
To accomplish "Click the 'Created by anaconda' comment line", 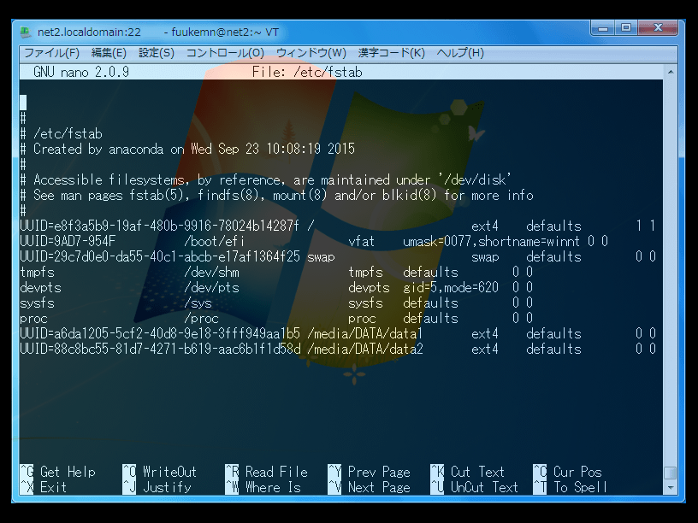I will [187, 149].
